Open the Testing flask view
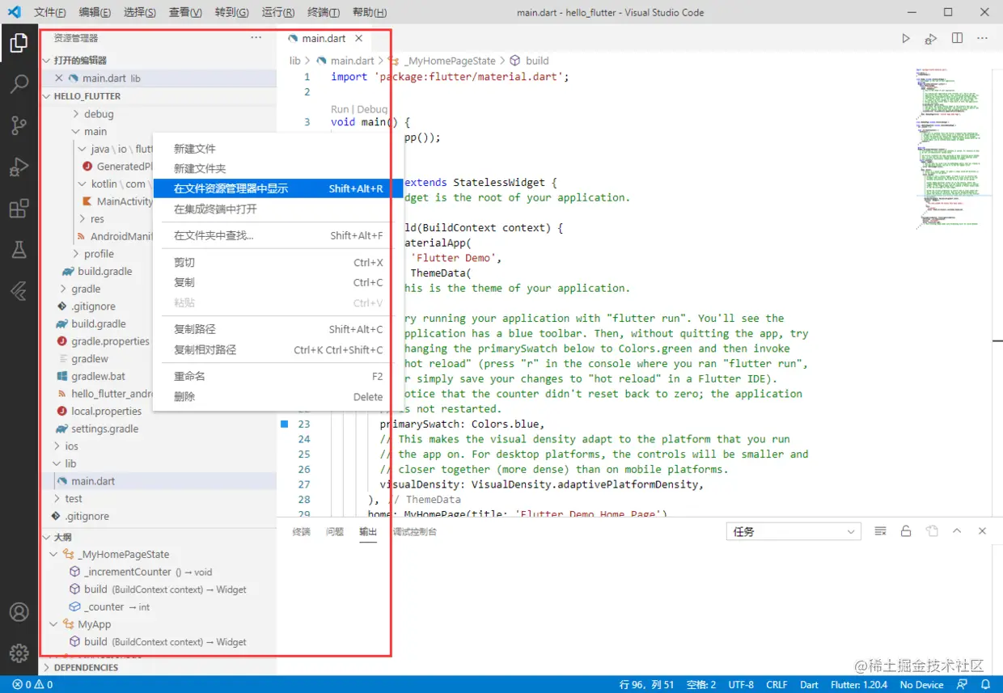Screen dimensions: 1003x693 coord(19,250)
